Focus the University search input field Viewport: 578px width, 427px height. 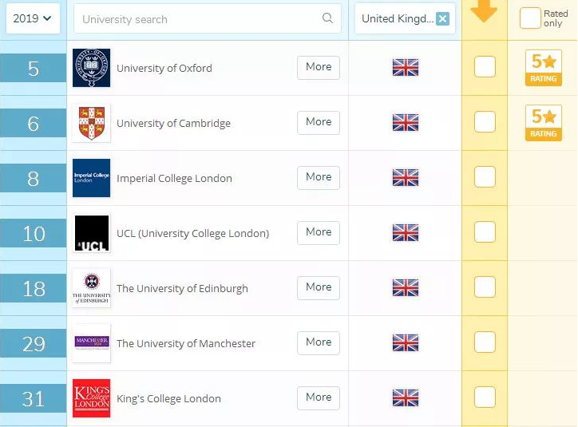tap(208, 18)
